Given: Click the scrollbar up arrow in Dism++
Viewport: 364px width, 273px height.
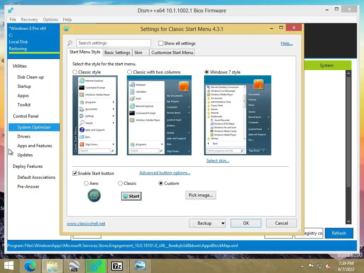Looking at the screenshot, I should click(348, 73).
